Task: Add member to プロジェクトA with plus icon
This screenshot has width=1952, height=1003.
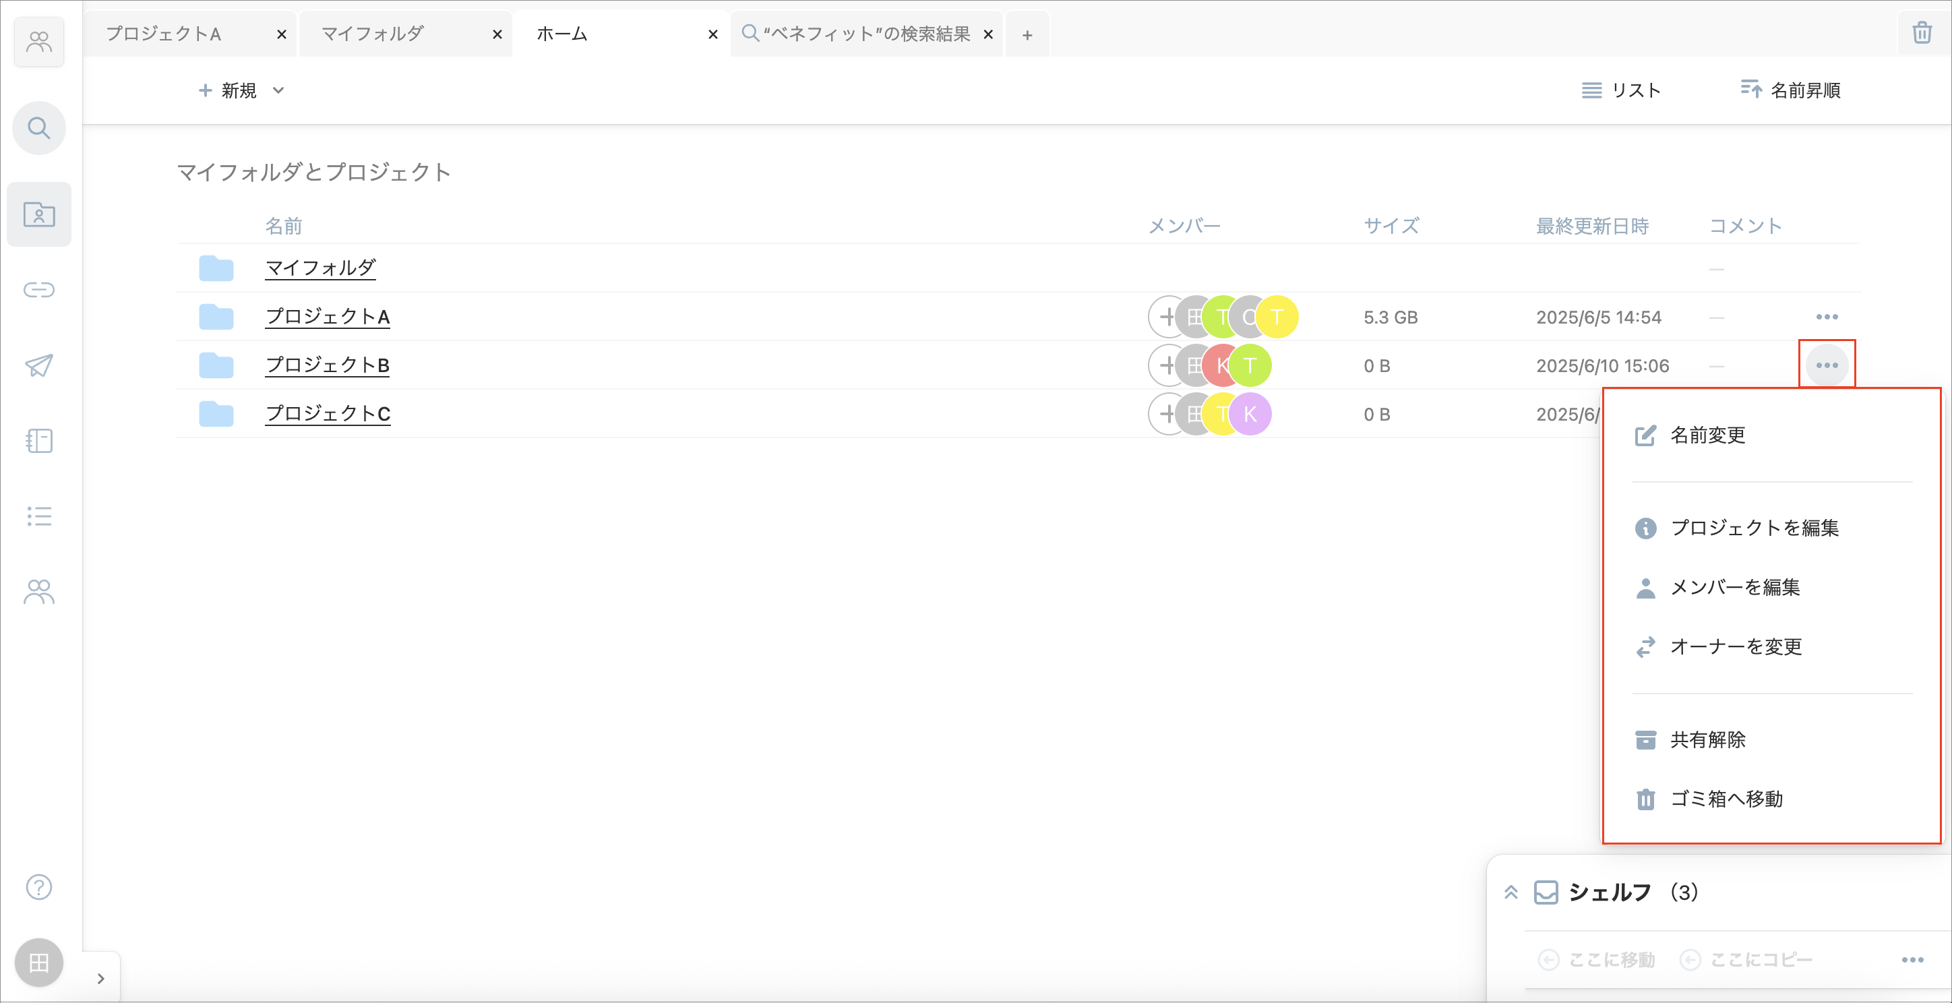Action: click(1167, 317)
